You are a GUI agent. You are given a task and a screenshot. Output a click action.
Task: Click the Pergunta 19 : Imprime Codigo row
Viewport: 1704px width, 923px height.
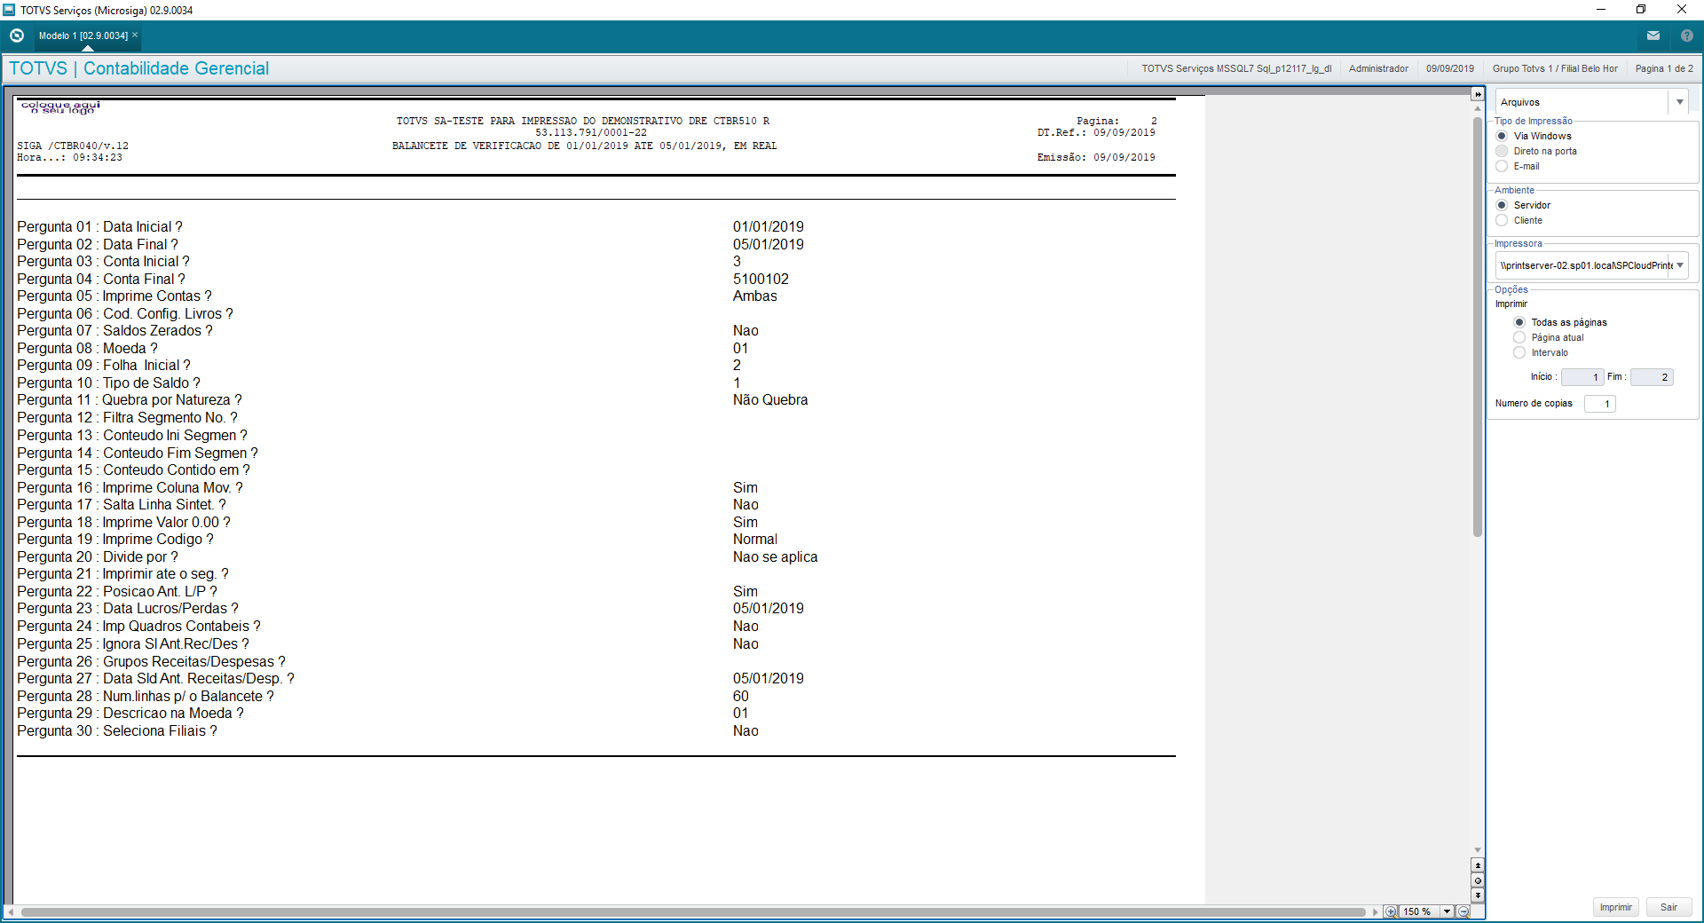click(x=115, y=540)
